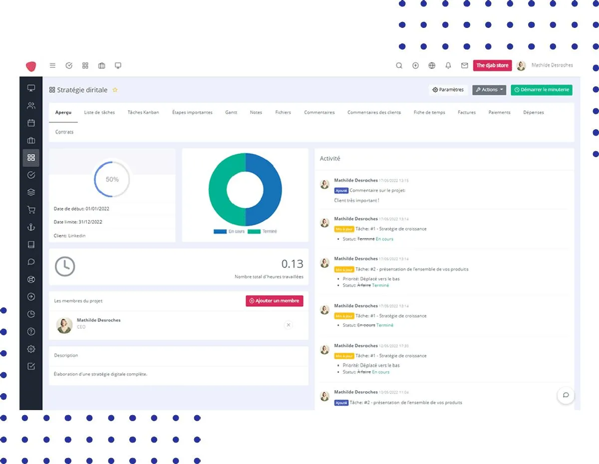Open the Fiche de temps tab
The image size is (599, 464).
pyautogui.click(x=429, y=112)
